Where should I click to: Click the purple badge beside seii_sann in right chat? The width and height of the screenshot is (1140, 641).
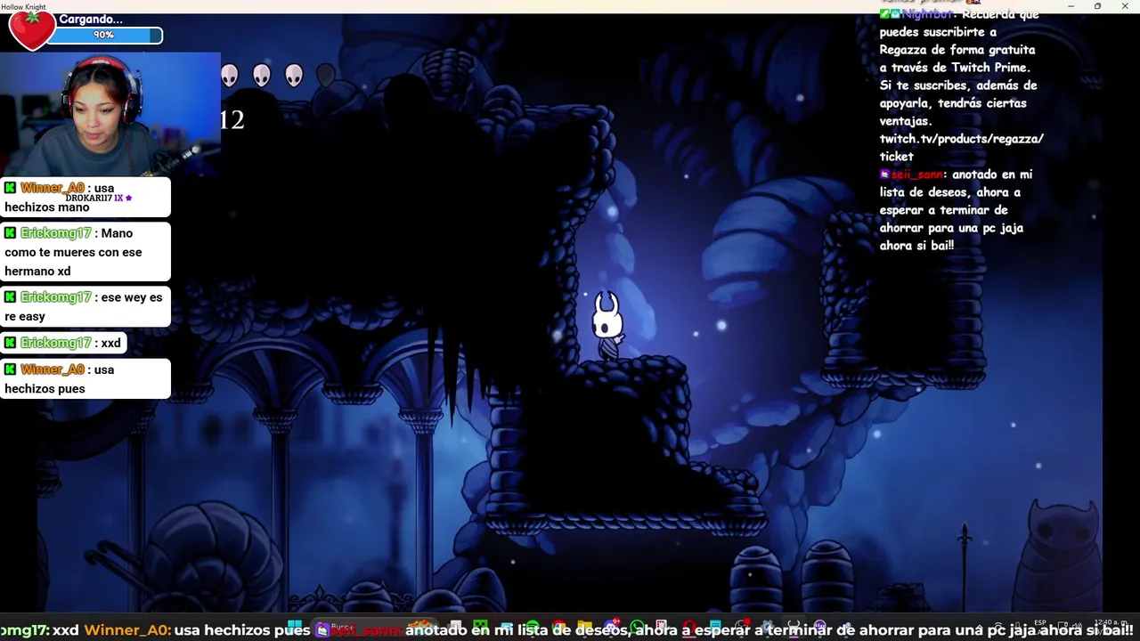pyautogui.click(x=884, y=174)
